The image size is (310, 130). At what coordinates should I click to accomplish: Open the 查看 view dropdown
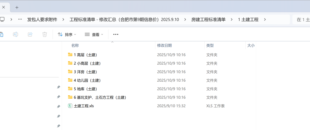(94, 34)
